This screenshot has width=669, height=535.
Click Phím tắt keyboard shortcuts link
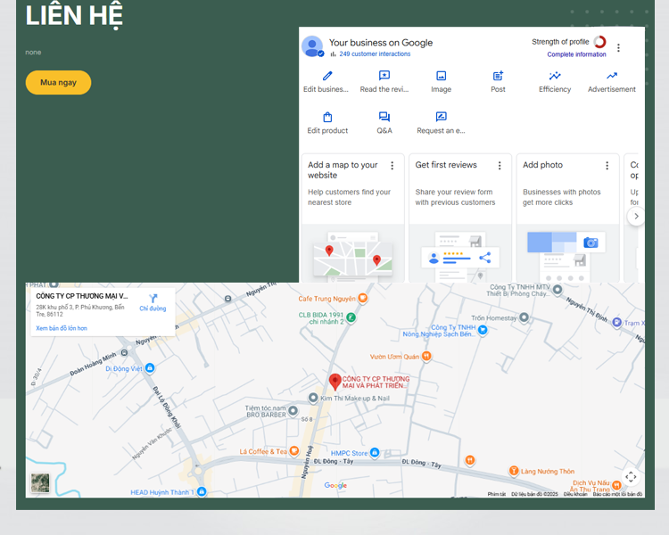tap(497, 494)
